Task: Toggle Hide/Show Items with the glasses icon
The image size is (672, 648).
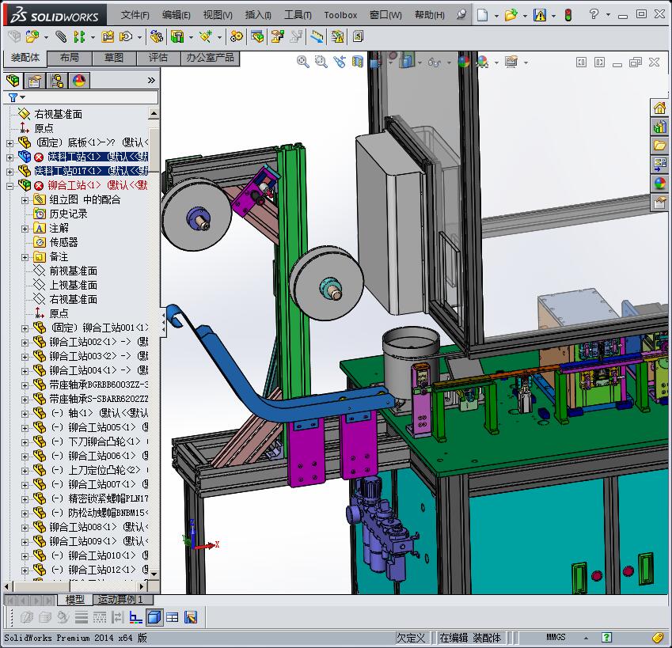Action: [434, 62]
